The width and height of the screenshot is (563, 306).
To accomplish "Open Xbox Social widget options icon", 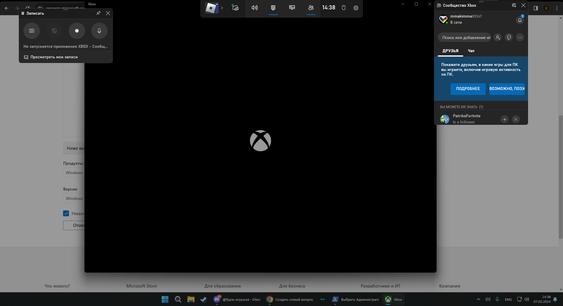I will coord(514,5).
